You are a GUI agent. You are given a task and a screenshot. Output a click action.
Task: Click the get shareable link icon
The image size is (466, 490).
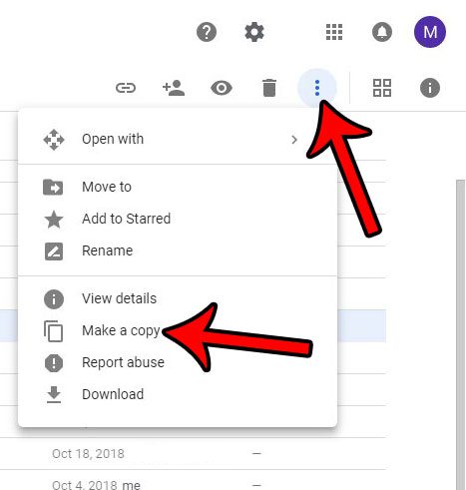coord(126,88)
